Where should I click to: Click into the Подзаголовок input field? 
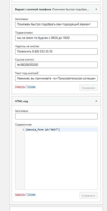tap(56, 38)
